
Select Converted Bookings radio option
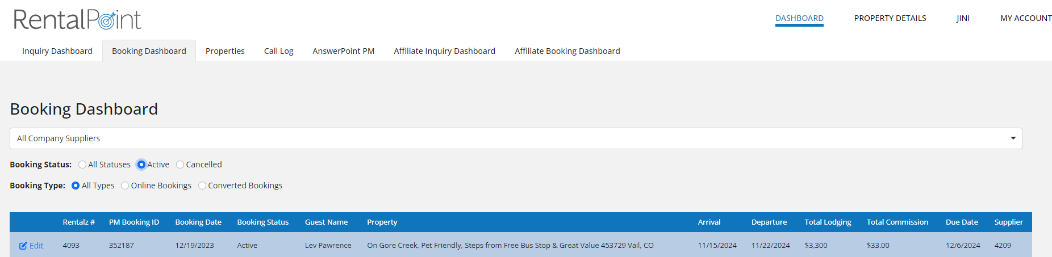[202, 186]
